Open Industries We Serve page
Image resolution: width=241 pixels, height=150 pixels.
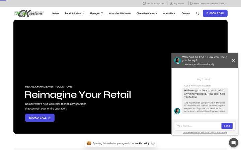pyautogui.click(x=119, y=13)
